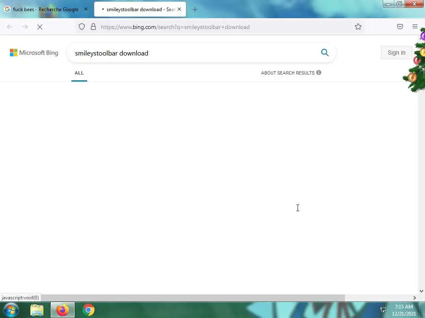Sign in to Bing
This screenshot has height=318, width=425.
tap(396, 53)
